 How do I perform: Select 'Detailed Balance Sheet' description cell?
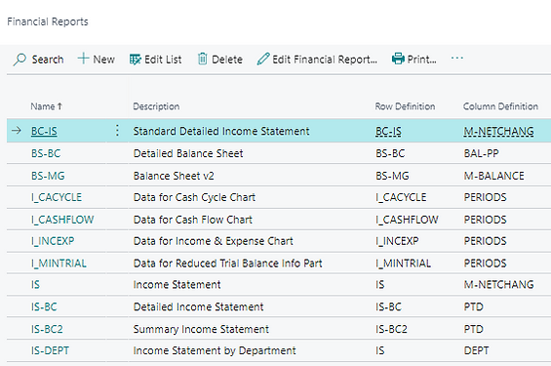pos(188,153)
